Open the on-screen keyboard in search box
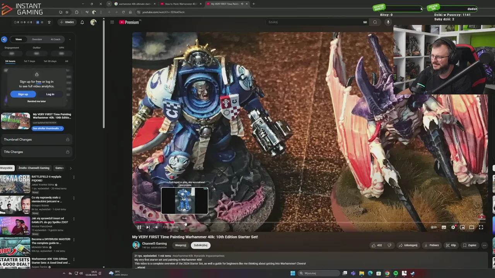Image resolution: width=495 pixels, height=278 pixels. (365, 22)
